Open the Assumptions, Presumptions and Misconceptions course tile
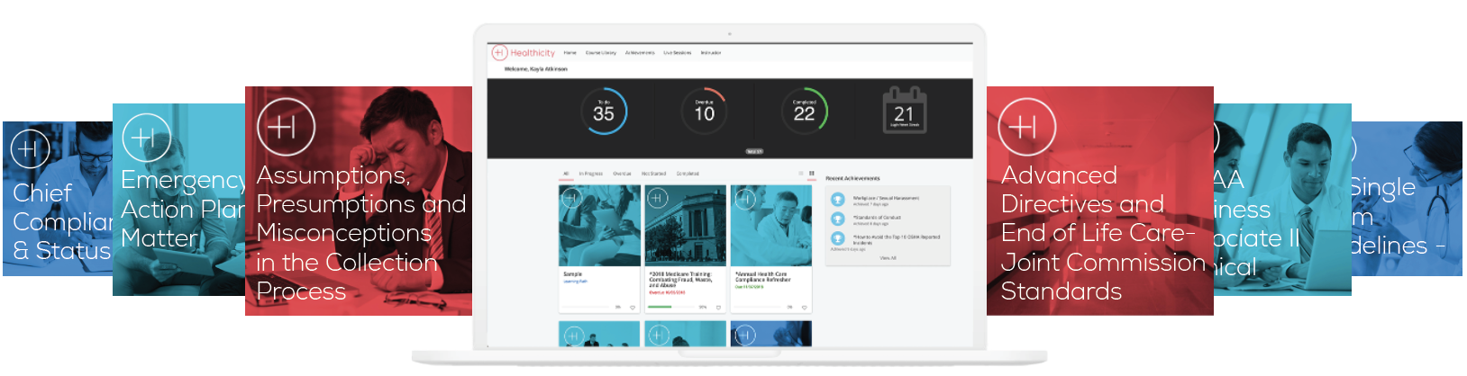The height and width of the screenshot is (376, 1467). [x=358, y=201]
